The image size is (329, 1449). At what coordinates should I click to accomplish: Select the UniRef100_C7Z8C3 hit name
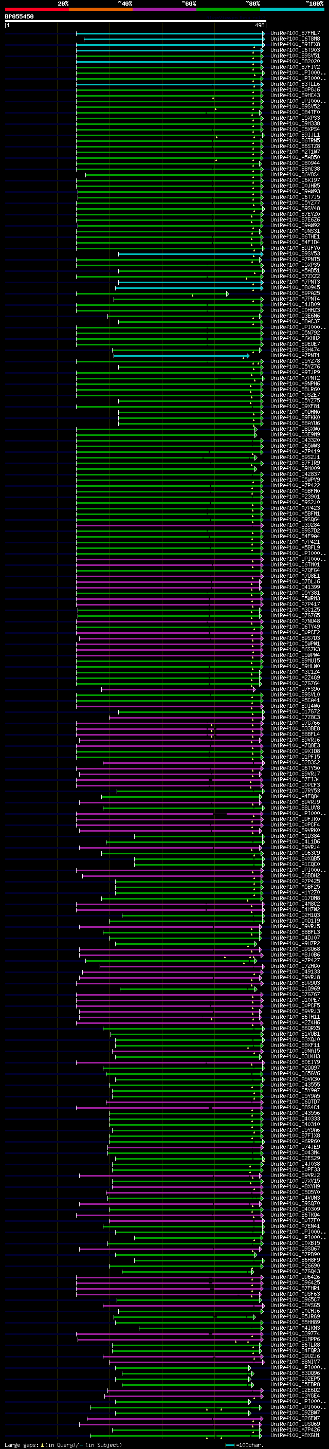click(x=295, y=717)
